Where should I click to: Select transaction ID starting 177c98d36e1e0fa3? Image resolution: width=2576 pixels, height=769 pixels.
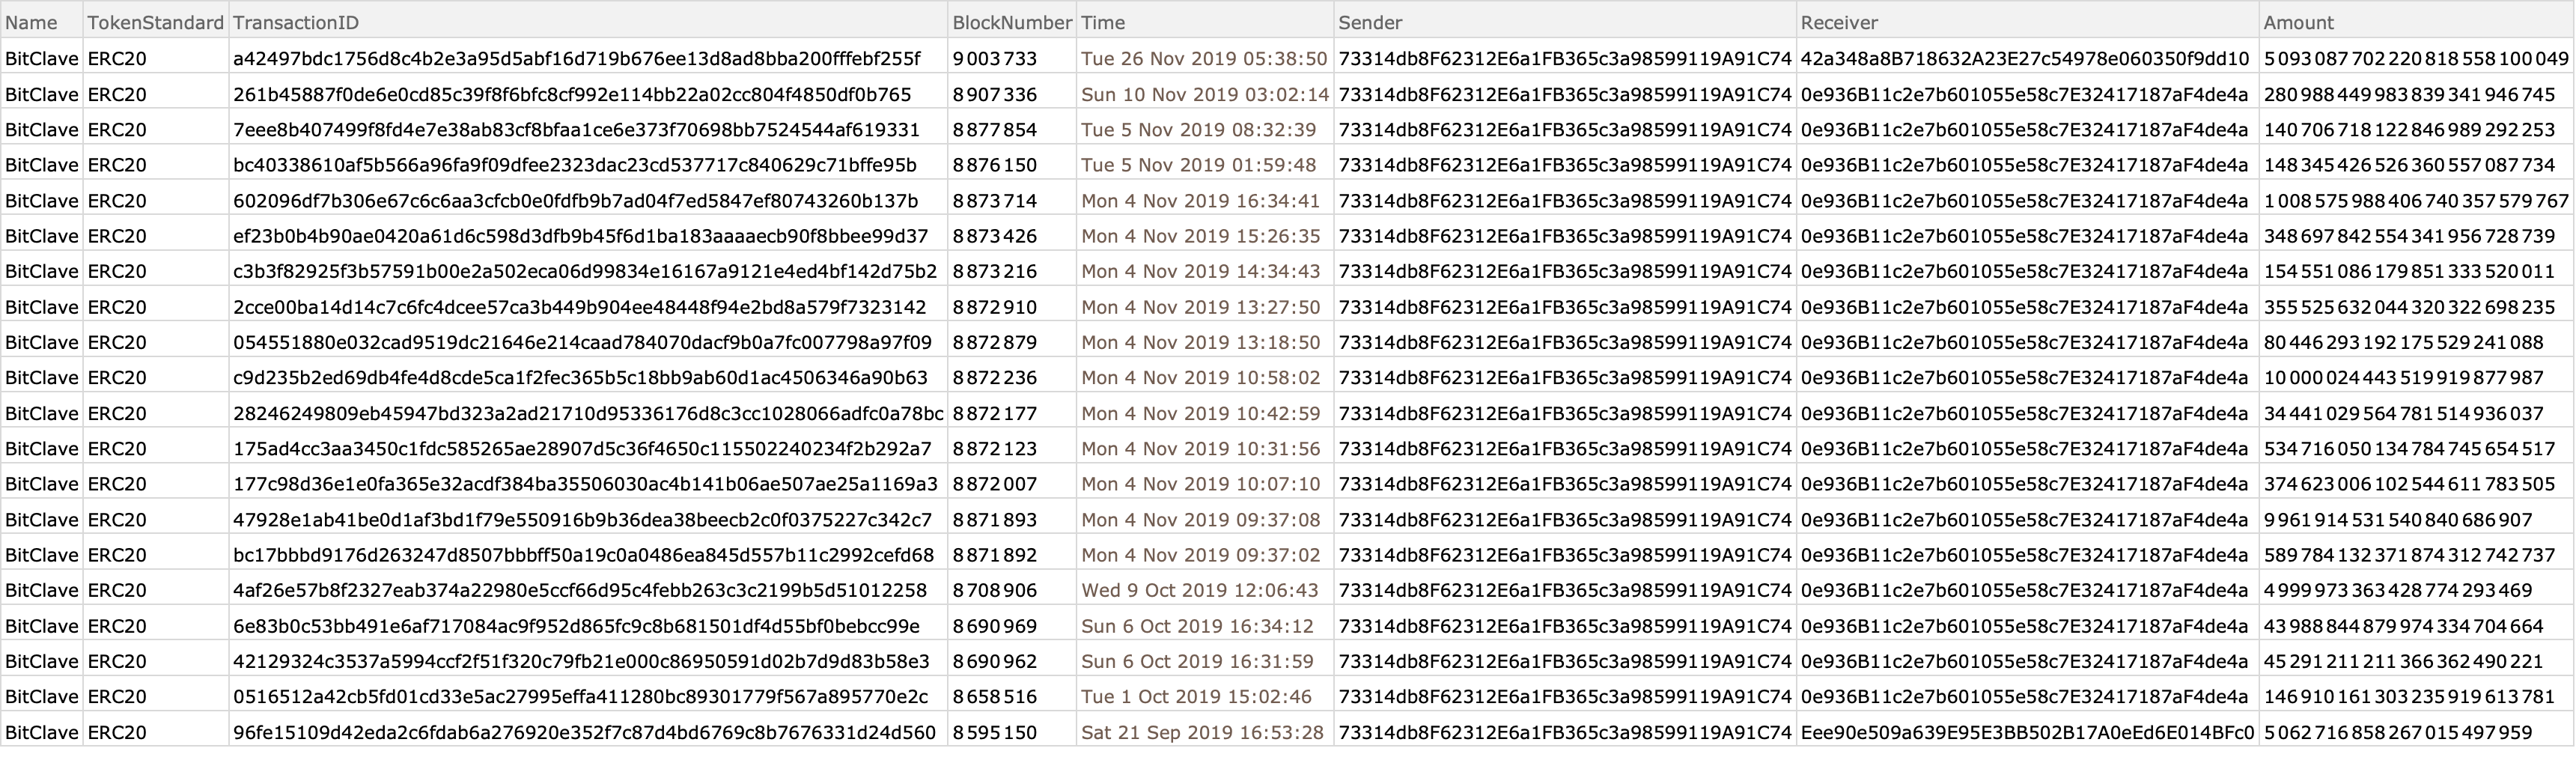pyautogui.click(x=585, y=484)
